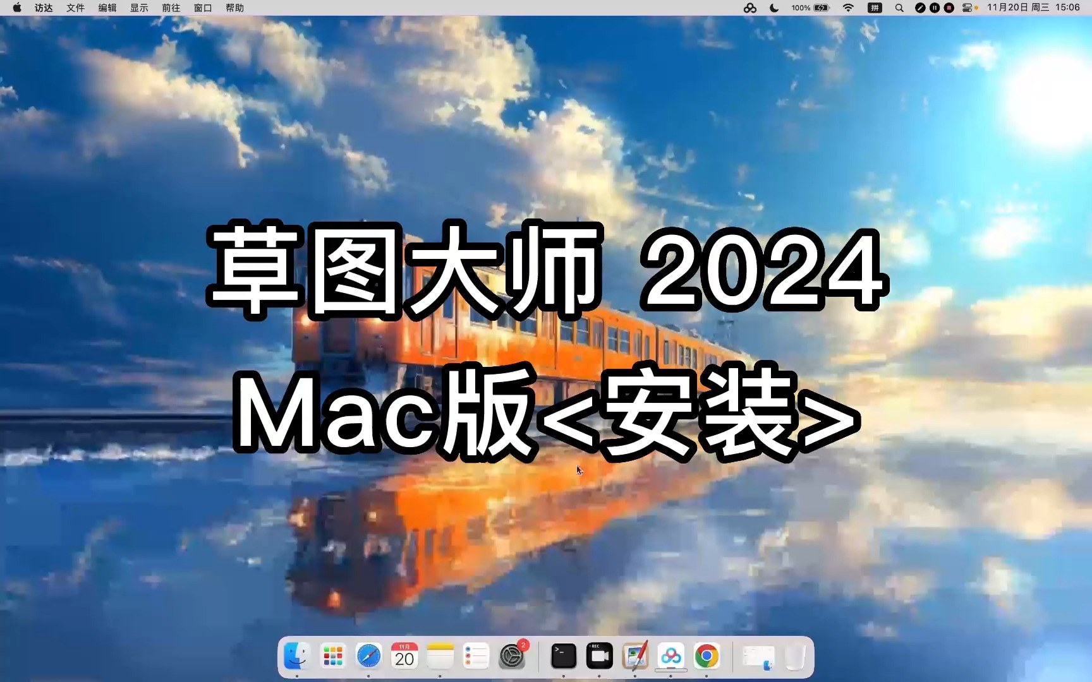Open Finder from the Dock
The image size is (1092, 682).
296,657
